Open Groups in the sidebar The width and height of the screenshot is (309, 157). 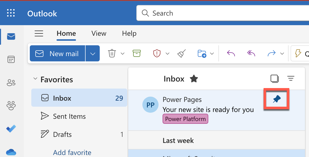click(x=11, y=105)
